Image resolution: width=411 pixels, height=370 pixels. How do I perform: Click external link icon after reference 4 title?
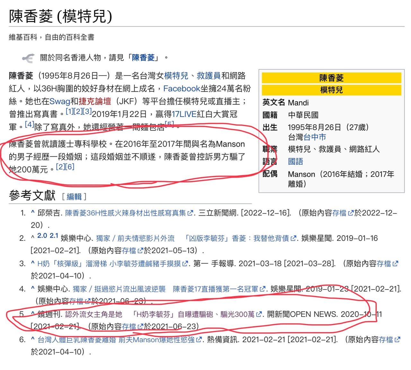pos(263,289)
